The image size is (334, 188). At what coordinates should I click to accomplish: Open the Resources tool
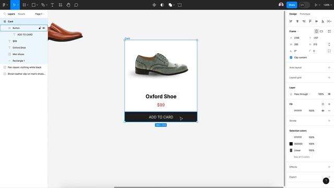(x=61, y=5)
